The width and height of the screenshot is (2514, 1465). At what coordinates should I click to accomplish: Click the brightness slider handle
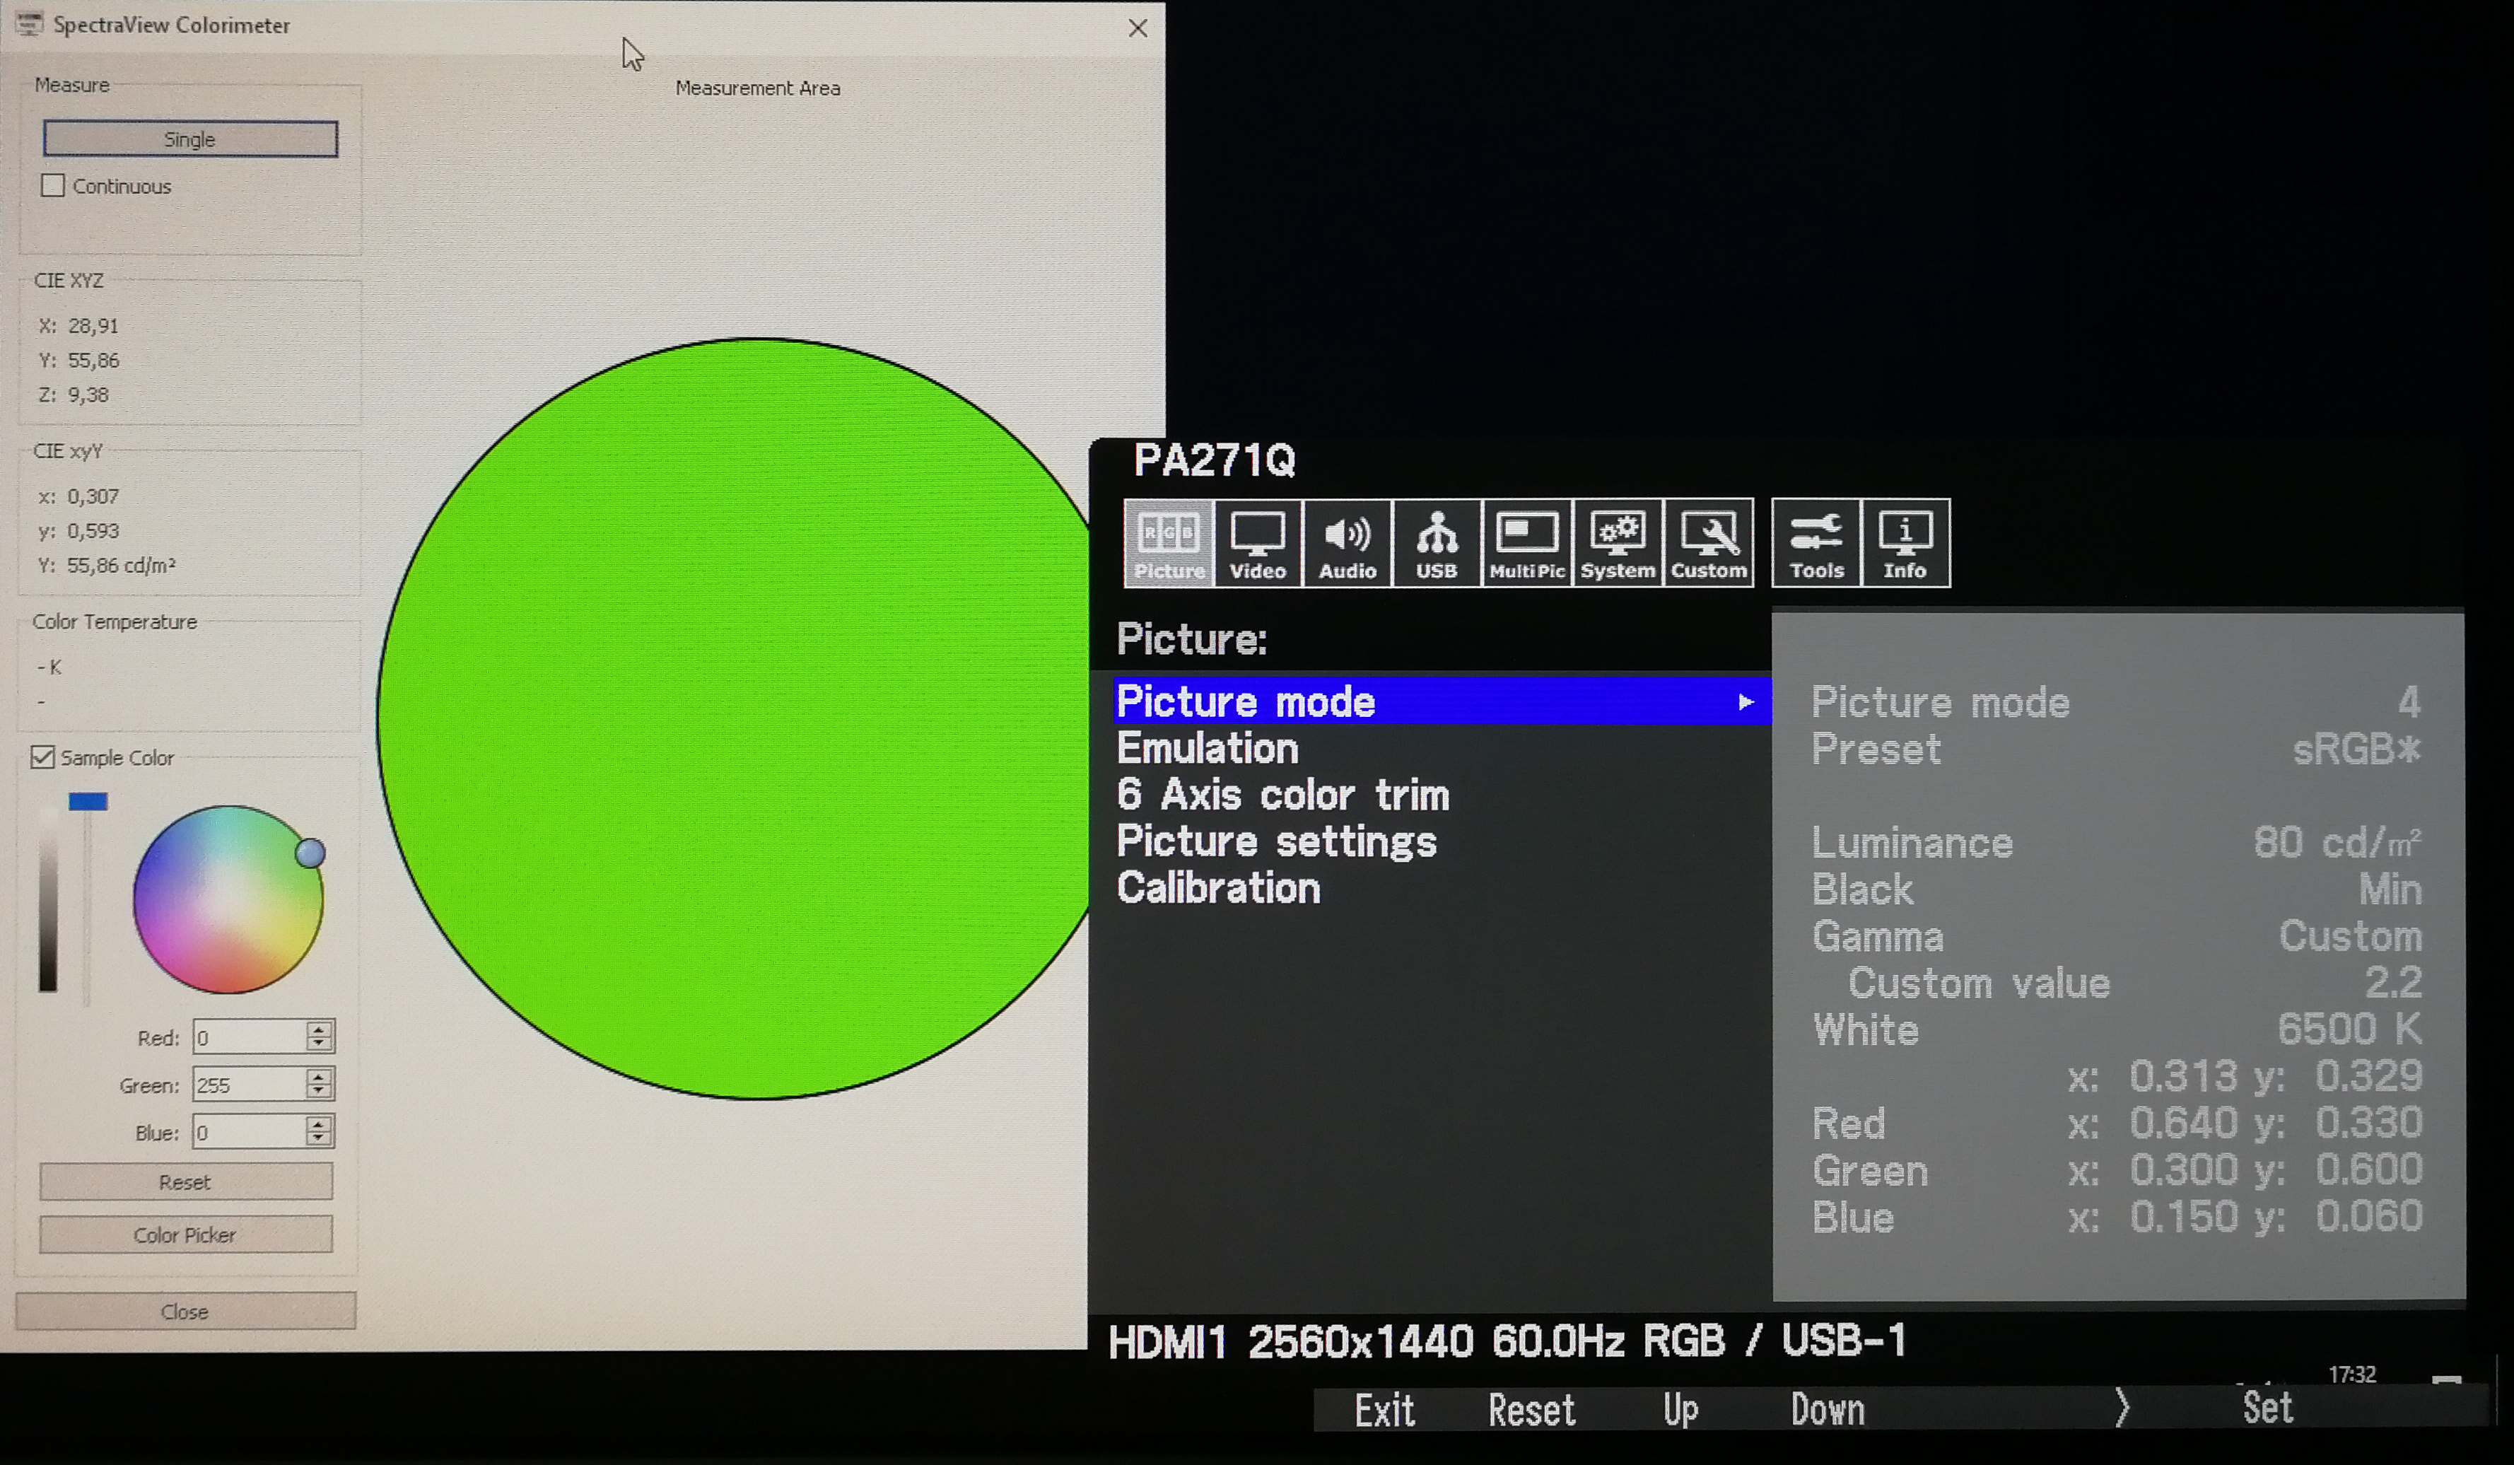88,801
